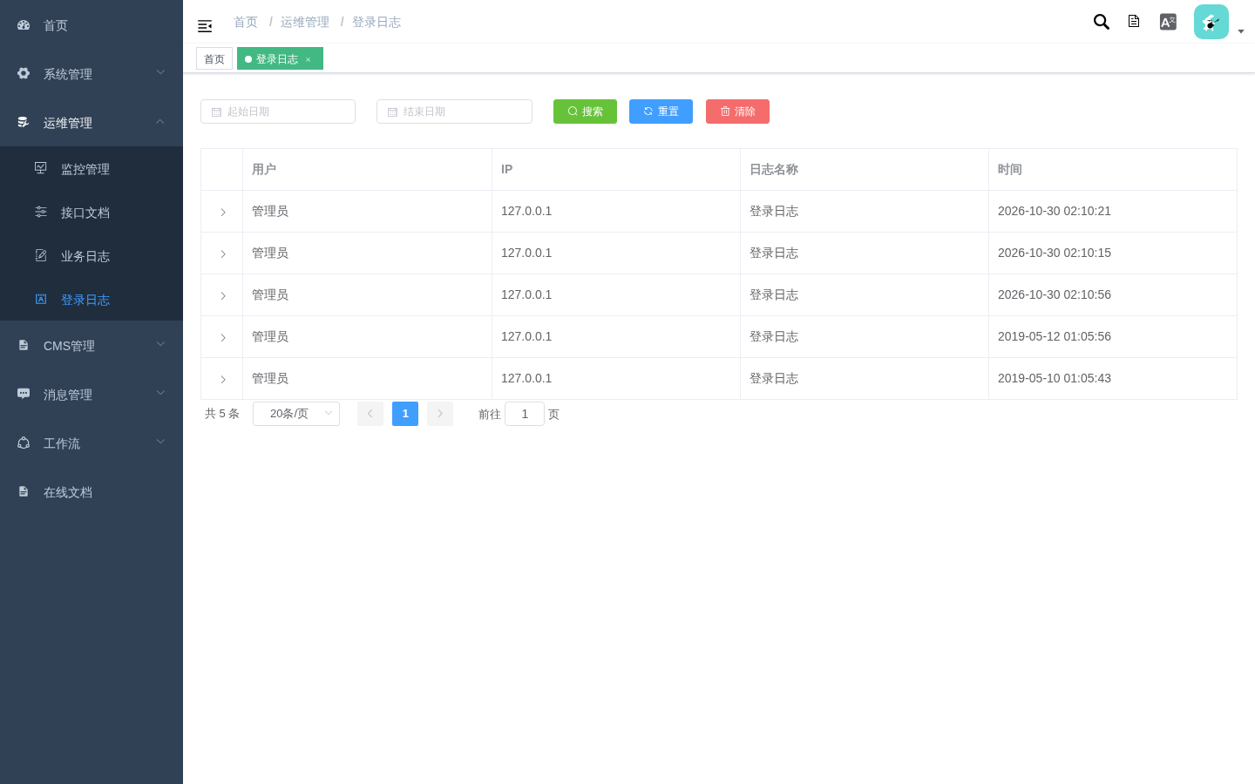This screenshot has height=784, width=1255.
Task: Focus the 结束日期 date field
Action: pyautogui.click(x=454, y=112)
